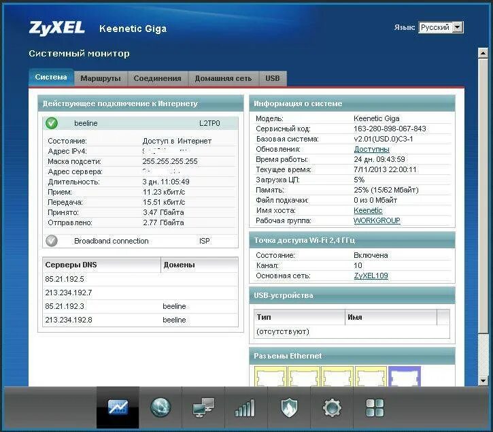The height and width of the screenshot is (432, 493).
Task: Click the green check beeline status icon
Action: tap(52, 123)
